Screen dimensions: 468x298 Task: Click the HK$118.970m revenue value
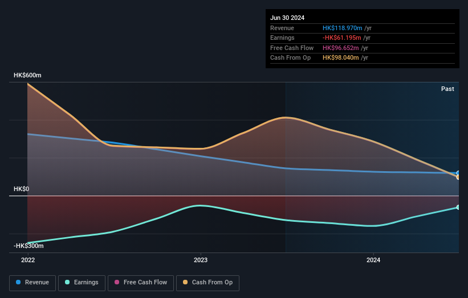[x=343, y=28]
